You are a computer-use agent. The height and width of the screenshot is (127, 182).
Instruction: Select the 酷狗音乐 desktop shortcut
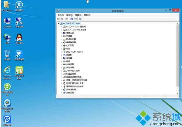click(19, 6)
